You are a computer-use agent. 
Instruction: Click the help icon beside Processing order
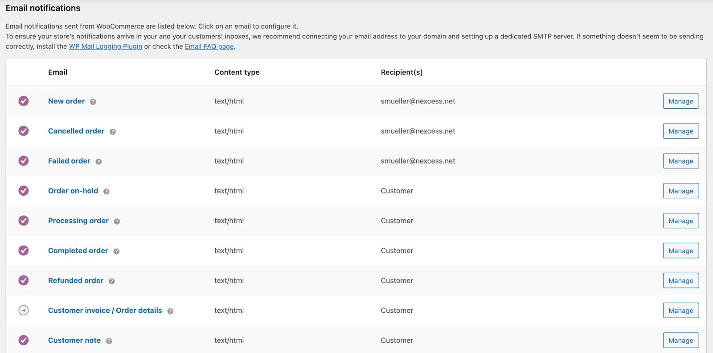pos(117,221)
